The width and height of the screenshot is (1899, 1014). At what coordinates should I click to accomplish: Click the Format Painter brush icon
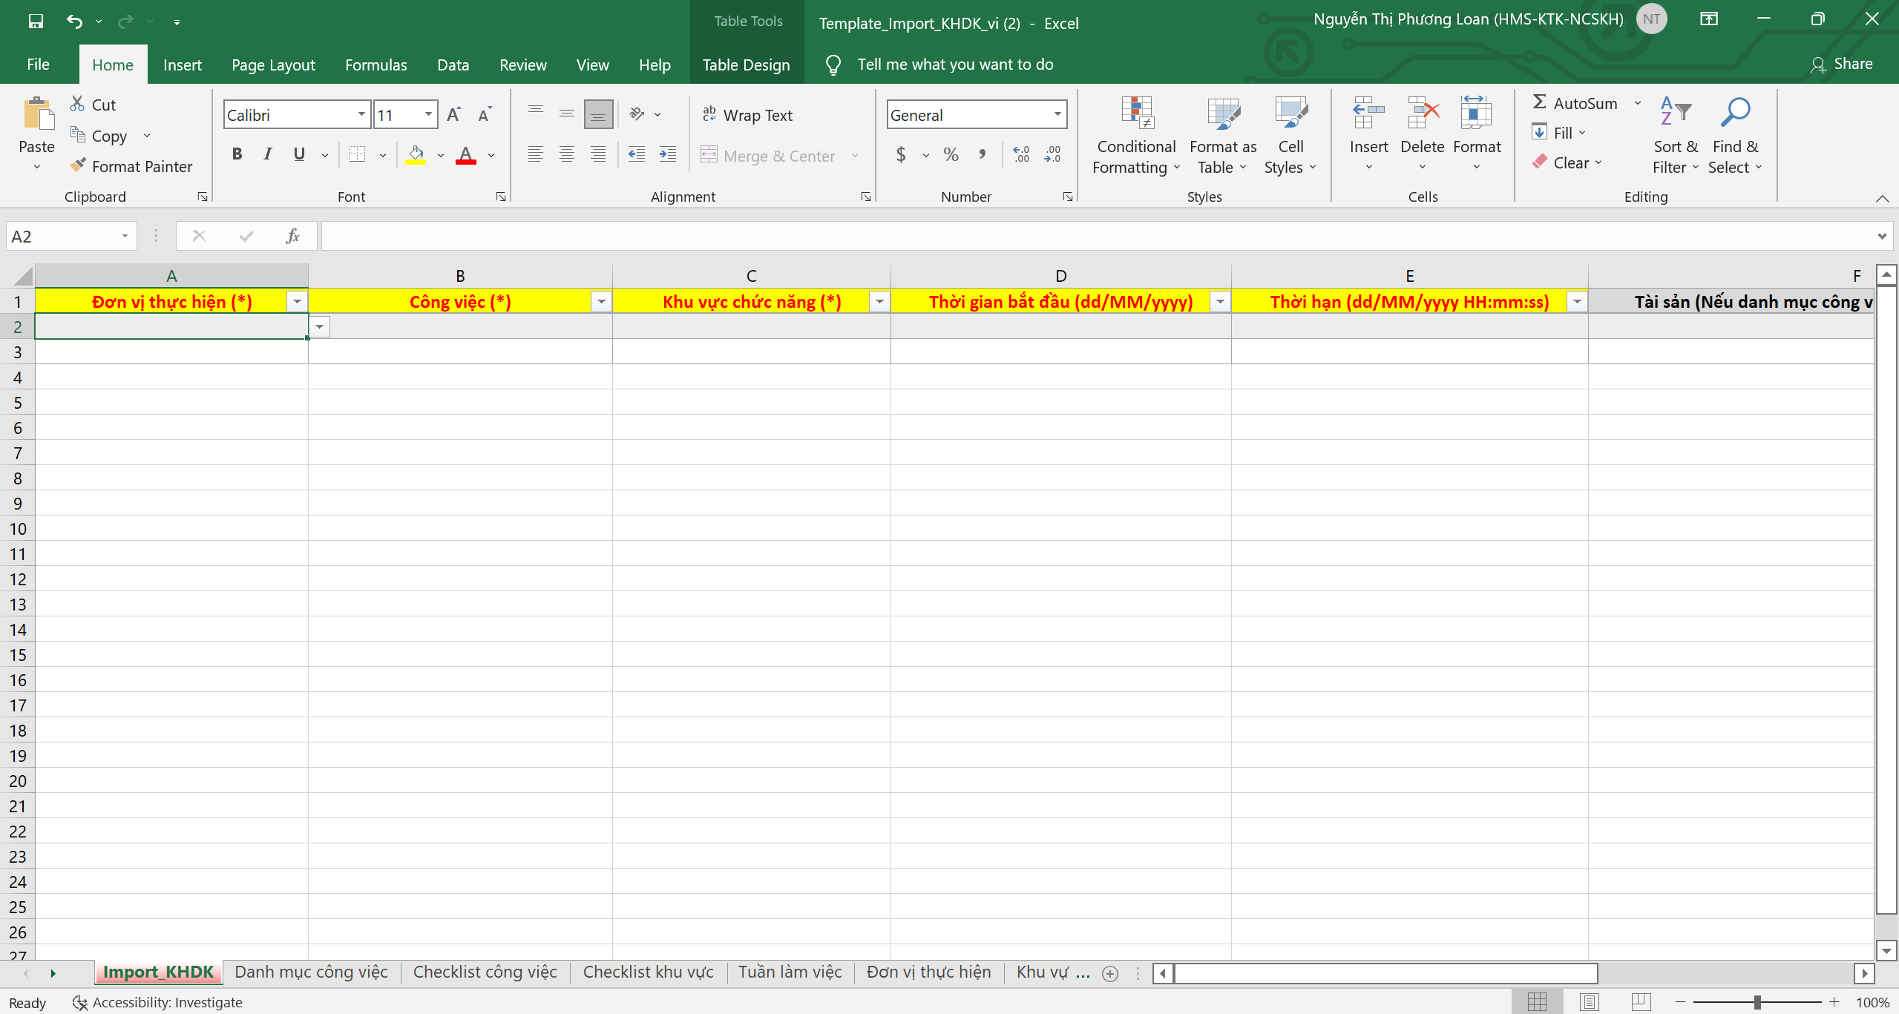tap(78, 166)
